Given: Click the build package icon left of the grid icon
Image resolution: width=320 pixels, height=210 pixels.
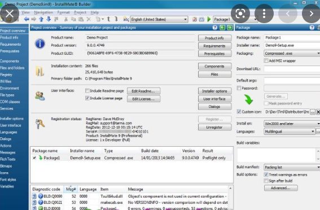Looking at the screenshot, I should pos(195,19).
